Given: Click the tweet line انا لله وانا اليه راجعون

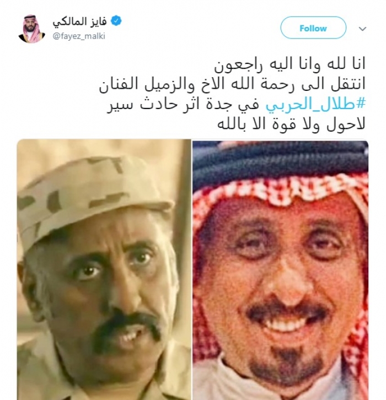Looking at the screenshot, I should click(289, 64).
